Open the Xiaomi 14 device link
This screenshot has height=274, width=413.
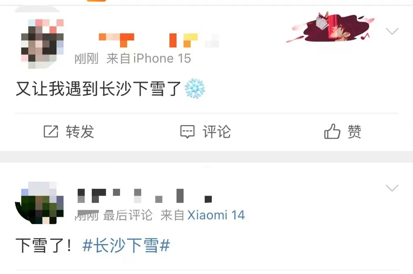click(x=216, y=215)
